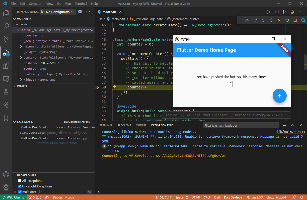This screenshot has height=200, width=307.
Task: Click Hot Reload lightning icon
Action: pos(279,20)
